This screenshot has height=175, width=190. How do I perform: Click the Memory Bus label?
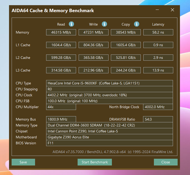(26, 120)
